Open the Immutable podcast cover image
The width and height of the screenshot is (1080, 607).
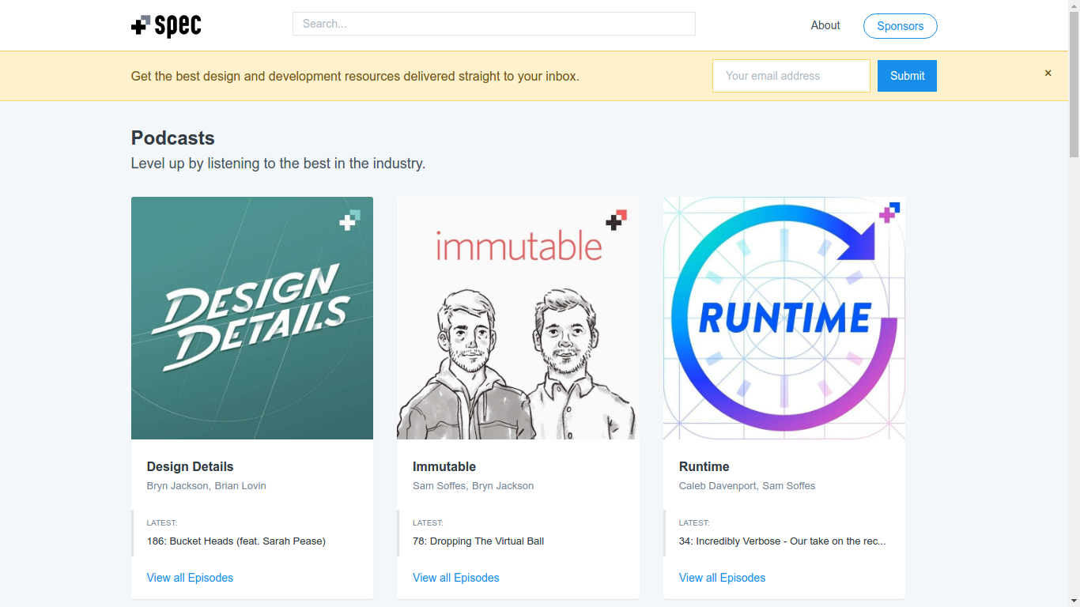coord(518,318)
